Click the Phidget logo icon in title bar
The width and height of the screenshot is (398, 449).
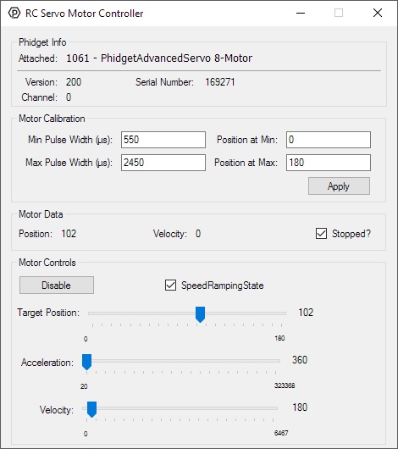pyautogui.click(x=14, y=13)
